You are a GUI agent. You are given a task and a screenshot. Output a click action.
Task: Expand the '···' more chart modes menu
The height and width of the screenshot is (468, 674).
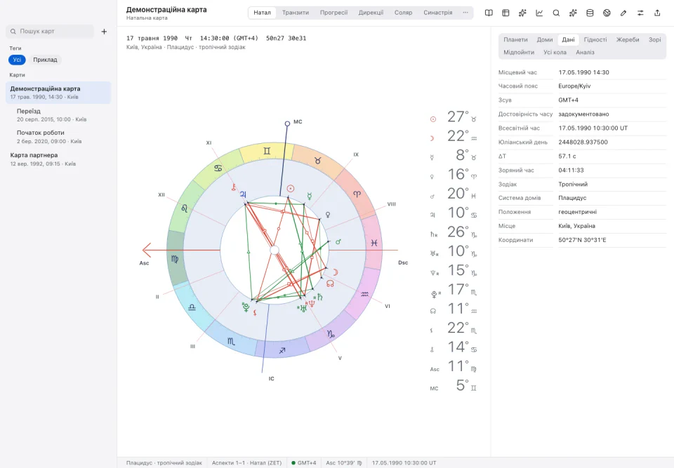click(x=465, y=13)
